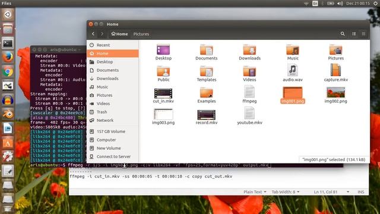Image resolution: width=380 pixels, height=214 pixels.
Task: Select Home in the sidebar
Action: pos(113,53)
